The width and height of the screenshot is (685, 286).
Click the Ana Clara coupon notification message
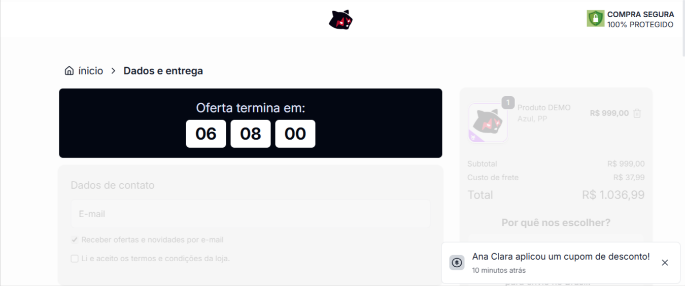tap(561, 257)
